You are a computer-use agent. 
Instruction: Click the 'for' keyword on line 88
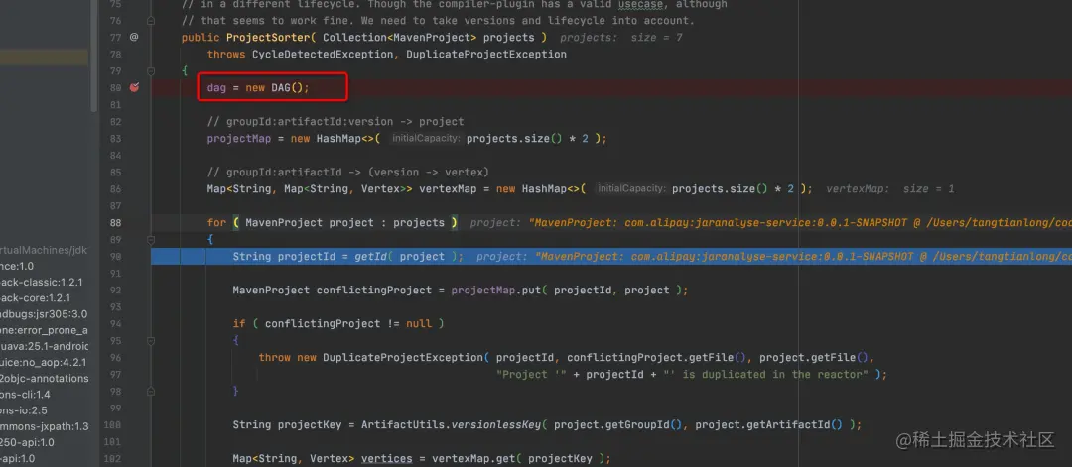coord(216,222)
